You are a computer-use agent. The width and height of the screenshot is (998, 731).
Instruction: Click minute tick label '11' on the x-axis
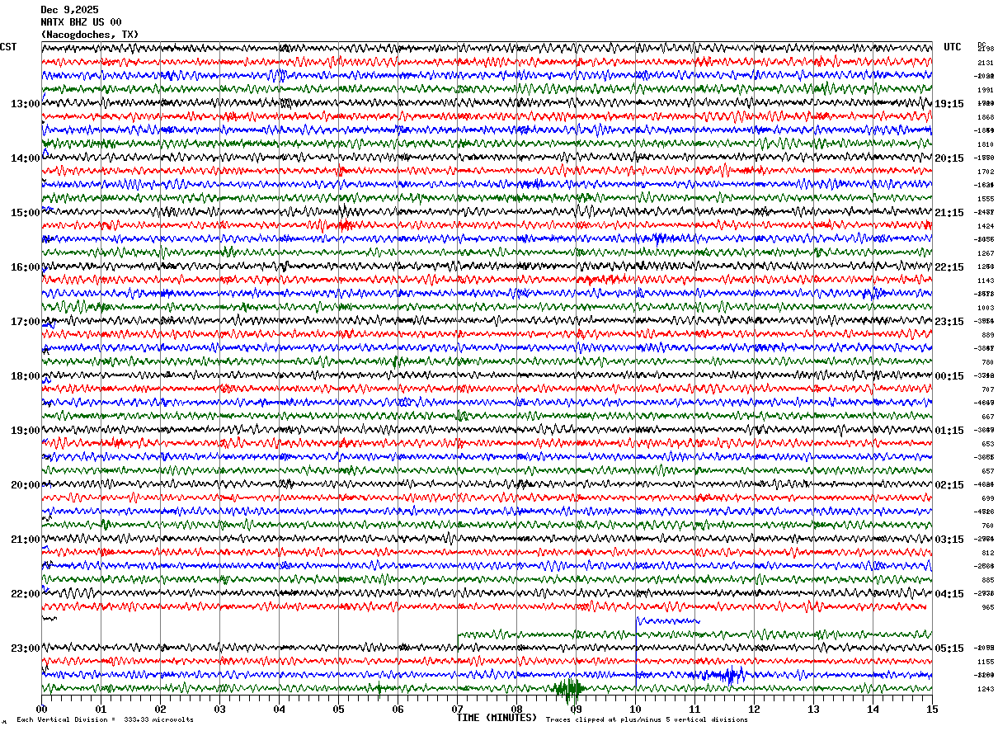[x=694, y=709]
